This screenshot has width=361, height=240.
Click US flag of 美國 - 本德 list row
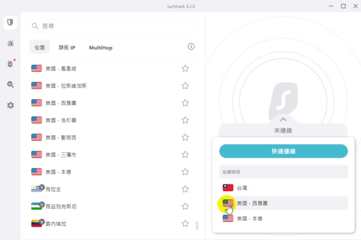click(37, 172)
